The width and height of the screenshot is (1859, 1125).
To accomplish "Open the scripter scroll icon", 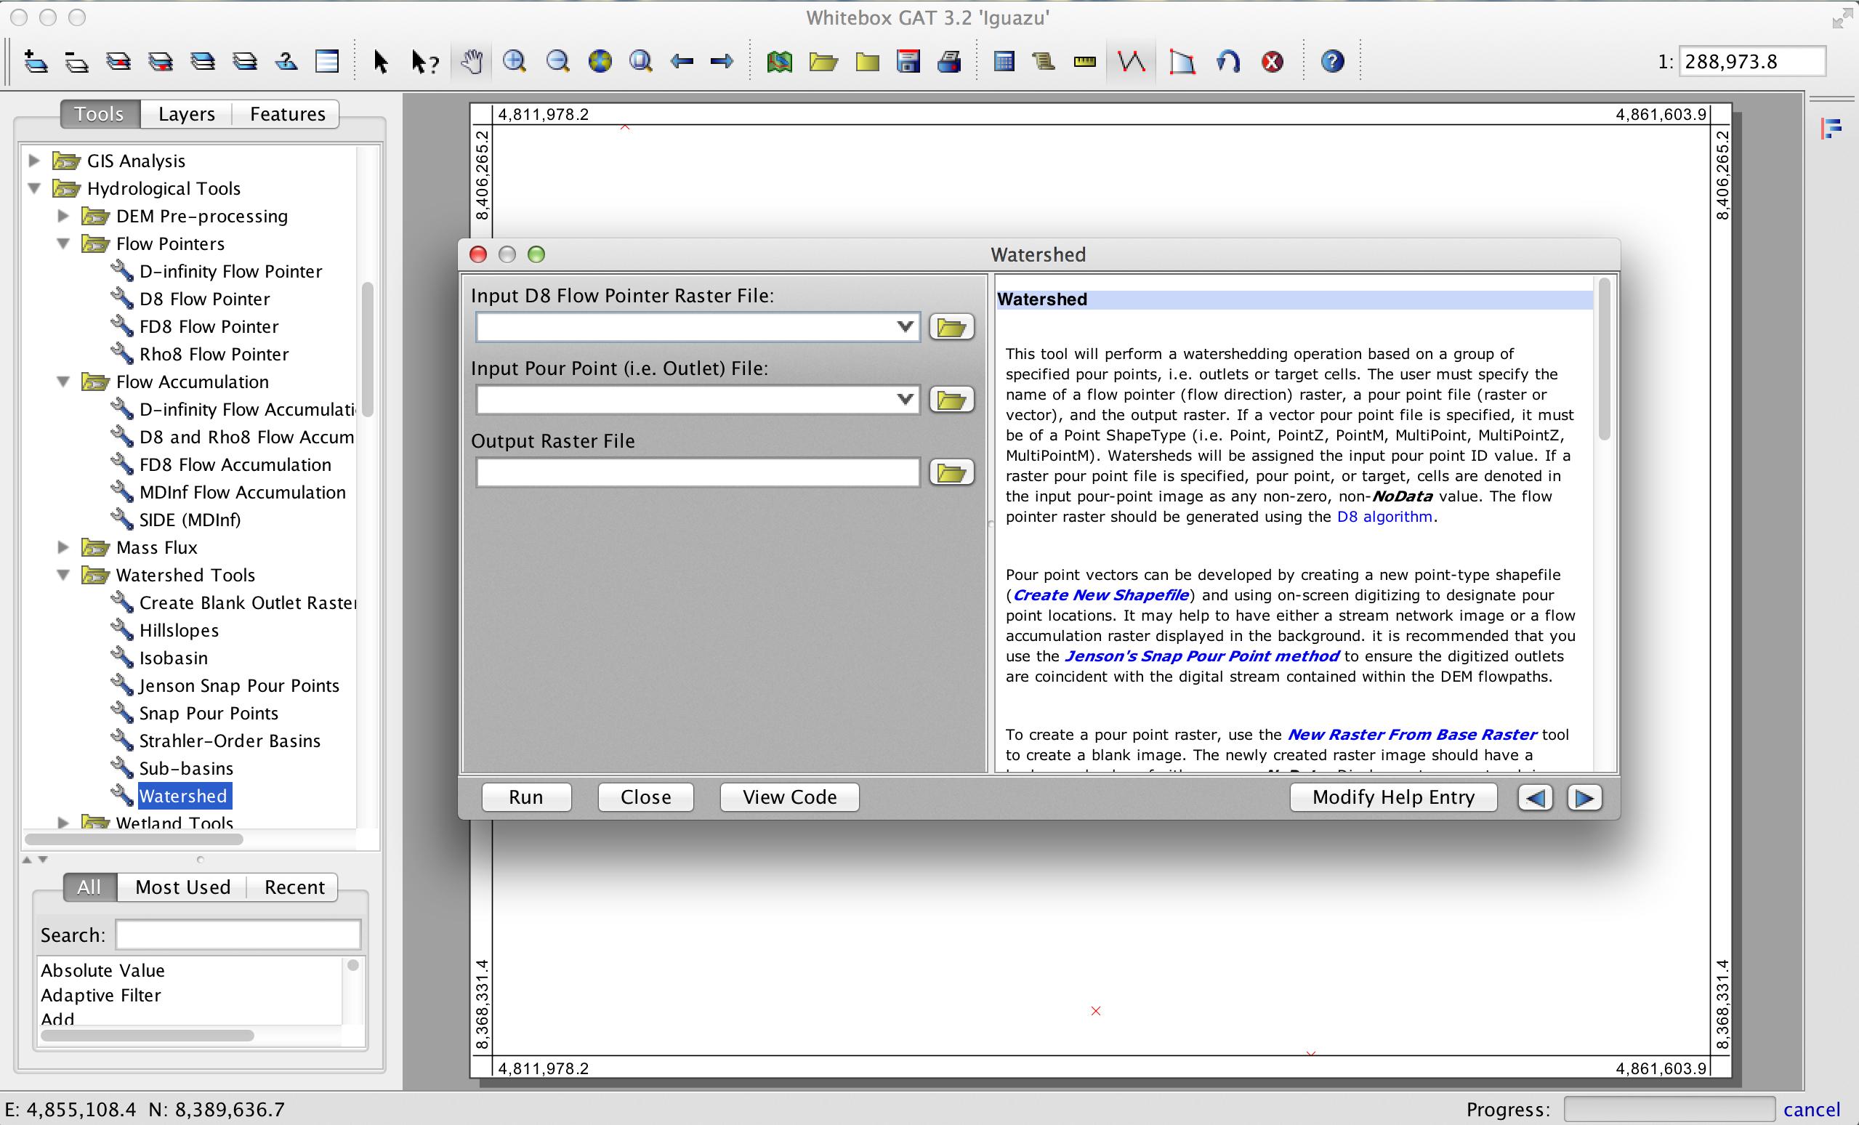I will 1044,61.
